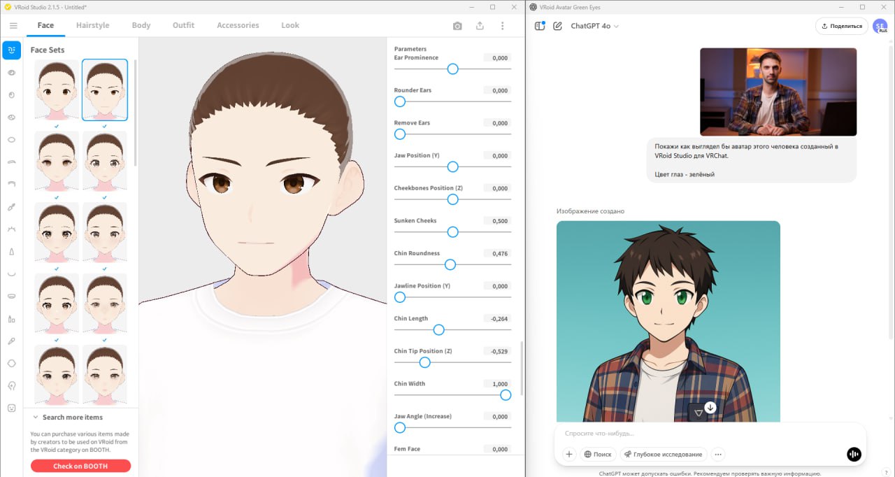Toggle Глубокое исследование deep research option
Viewport: 895px width, 477px height.
click(x=663, y=454)
